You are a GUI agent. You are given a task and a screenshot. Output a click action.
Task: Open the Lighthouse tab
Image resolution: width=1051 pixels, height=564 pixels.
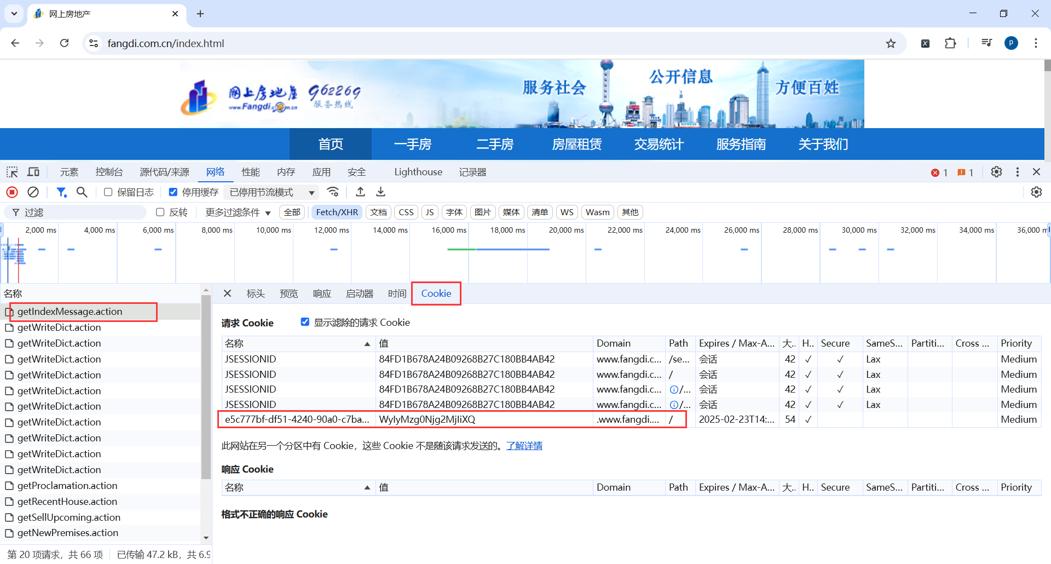tap(418, 172)
